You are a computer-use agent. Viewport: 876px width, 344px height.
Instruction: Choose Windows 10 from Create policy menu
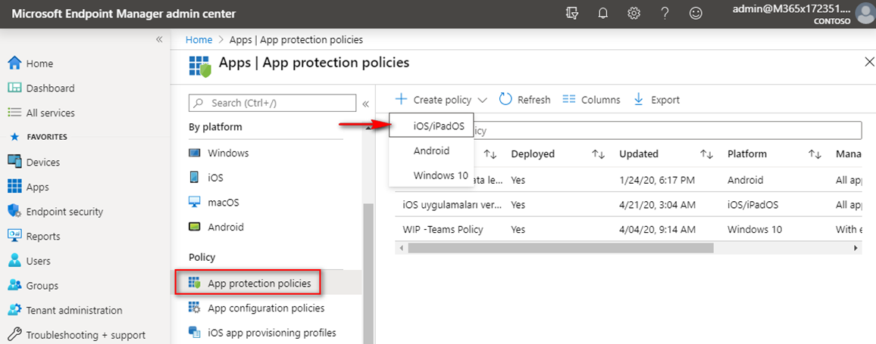431,175
